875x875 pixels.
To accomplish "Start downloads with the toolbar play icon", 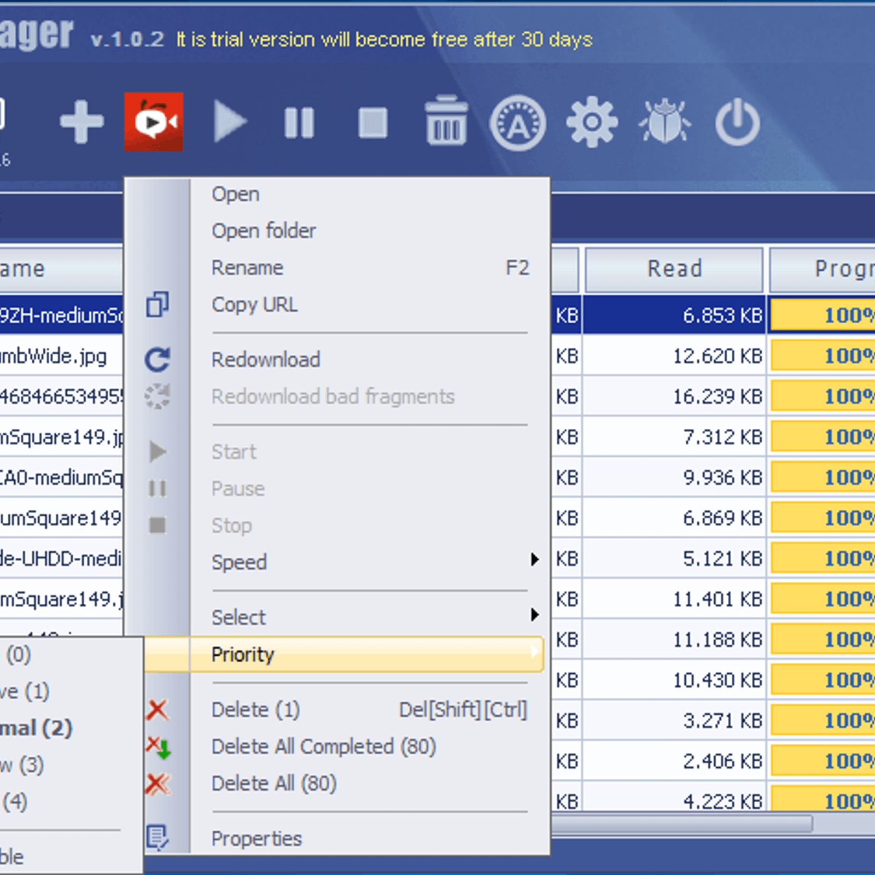I will [229, 121].
